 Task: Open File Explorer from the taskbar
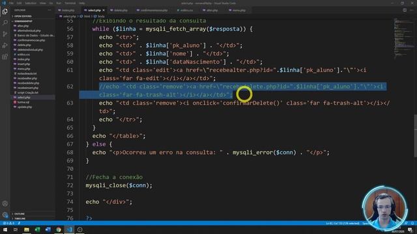[27, 229]
